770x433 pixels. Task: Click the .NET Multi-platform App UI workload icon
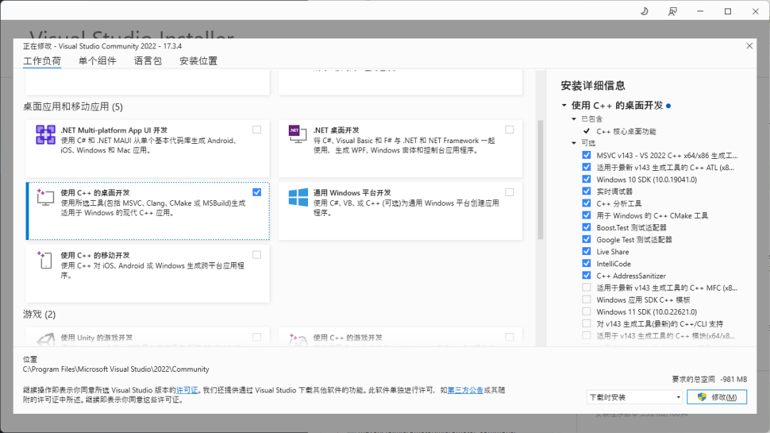[45, 135]
